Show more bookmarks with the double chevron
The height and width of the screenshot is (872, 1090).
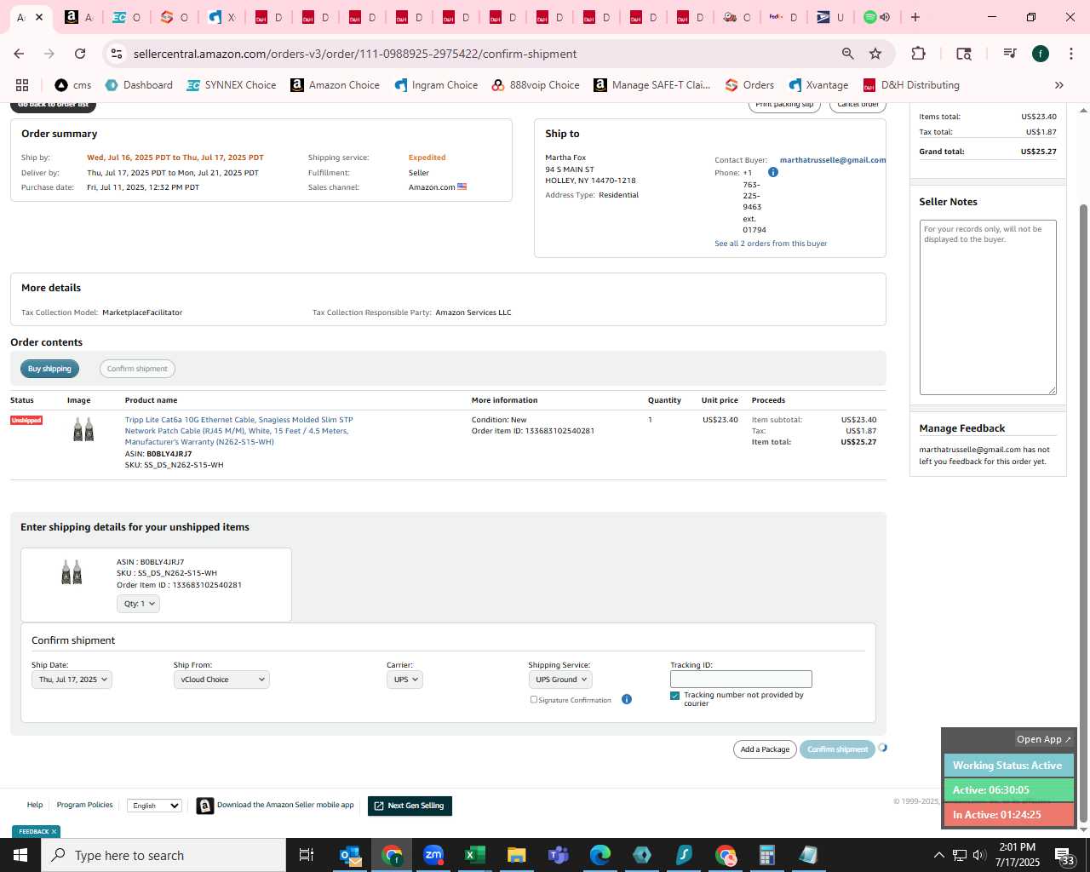pos(1059,85)
